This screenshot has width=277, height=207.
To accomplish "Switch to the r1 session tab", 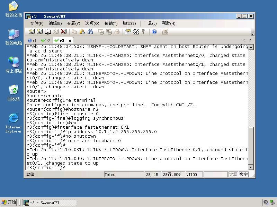I will (32, 41).
